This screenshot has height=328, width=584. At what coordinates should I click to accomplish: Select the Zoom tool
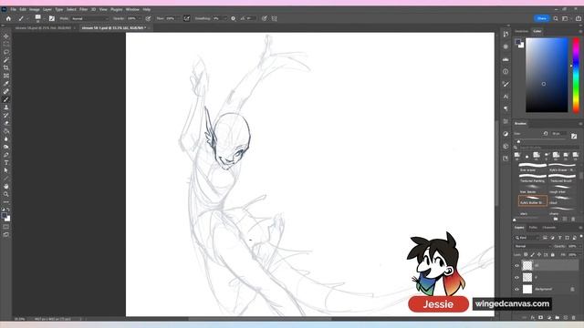6,194
